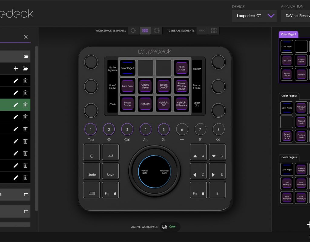Click round button 2 with shift arrow
The height and width of the screenshot is (242, 310).
109,129
